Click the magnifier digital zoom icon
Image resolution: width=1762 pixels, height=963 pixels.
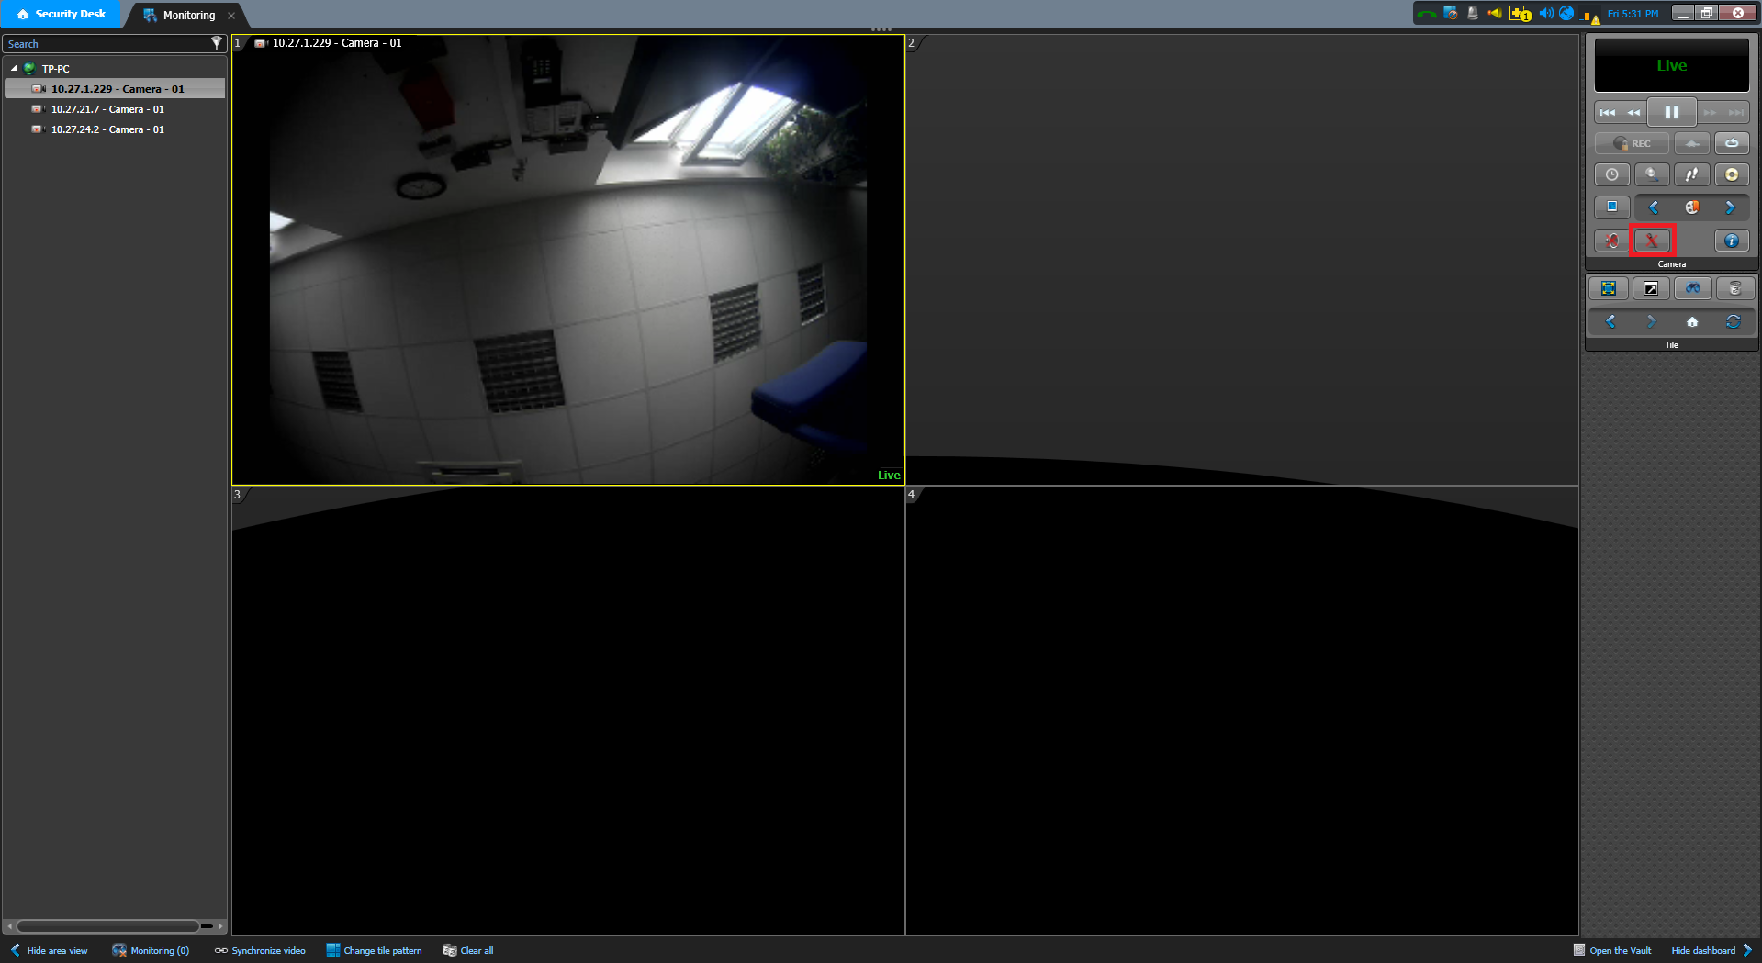point(1652,174)
